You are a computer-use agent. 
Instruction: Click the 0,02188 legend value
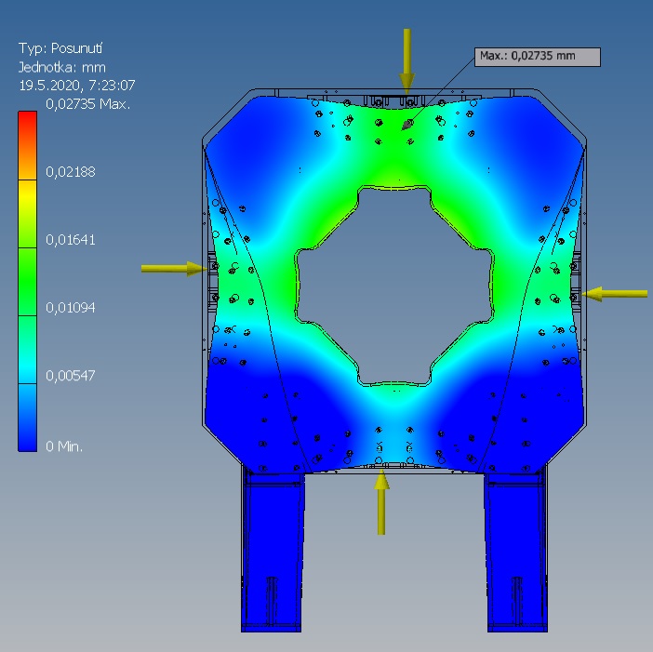(x=71, y=171)
